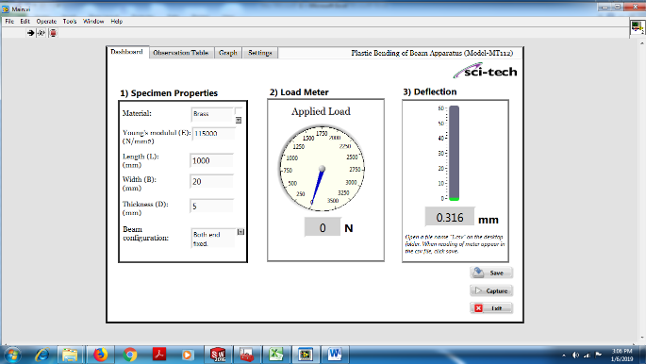Open the Tools menu
The width and height of the screenshot is (646, 364).
click(x=70, y=22)
